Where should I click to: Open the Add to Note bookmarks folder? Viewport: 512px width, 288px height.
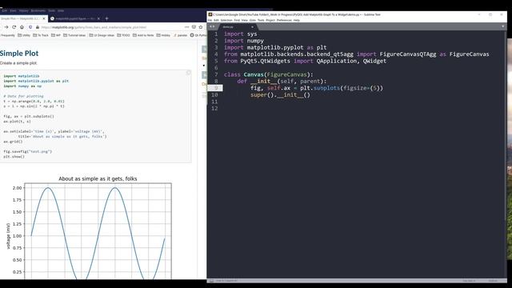[143, 35]
